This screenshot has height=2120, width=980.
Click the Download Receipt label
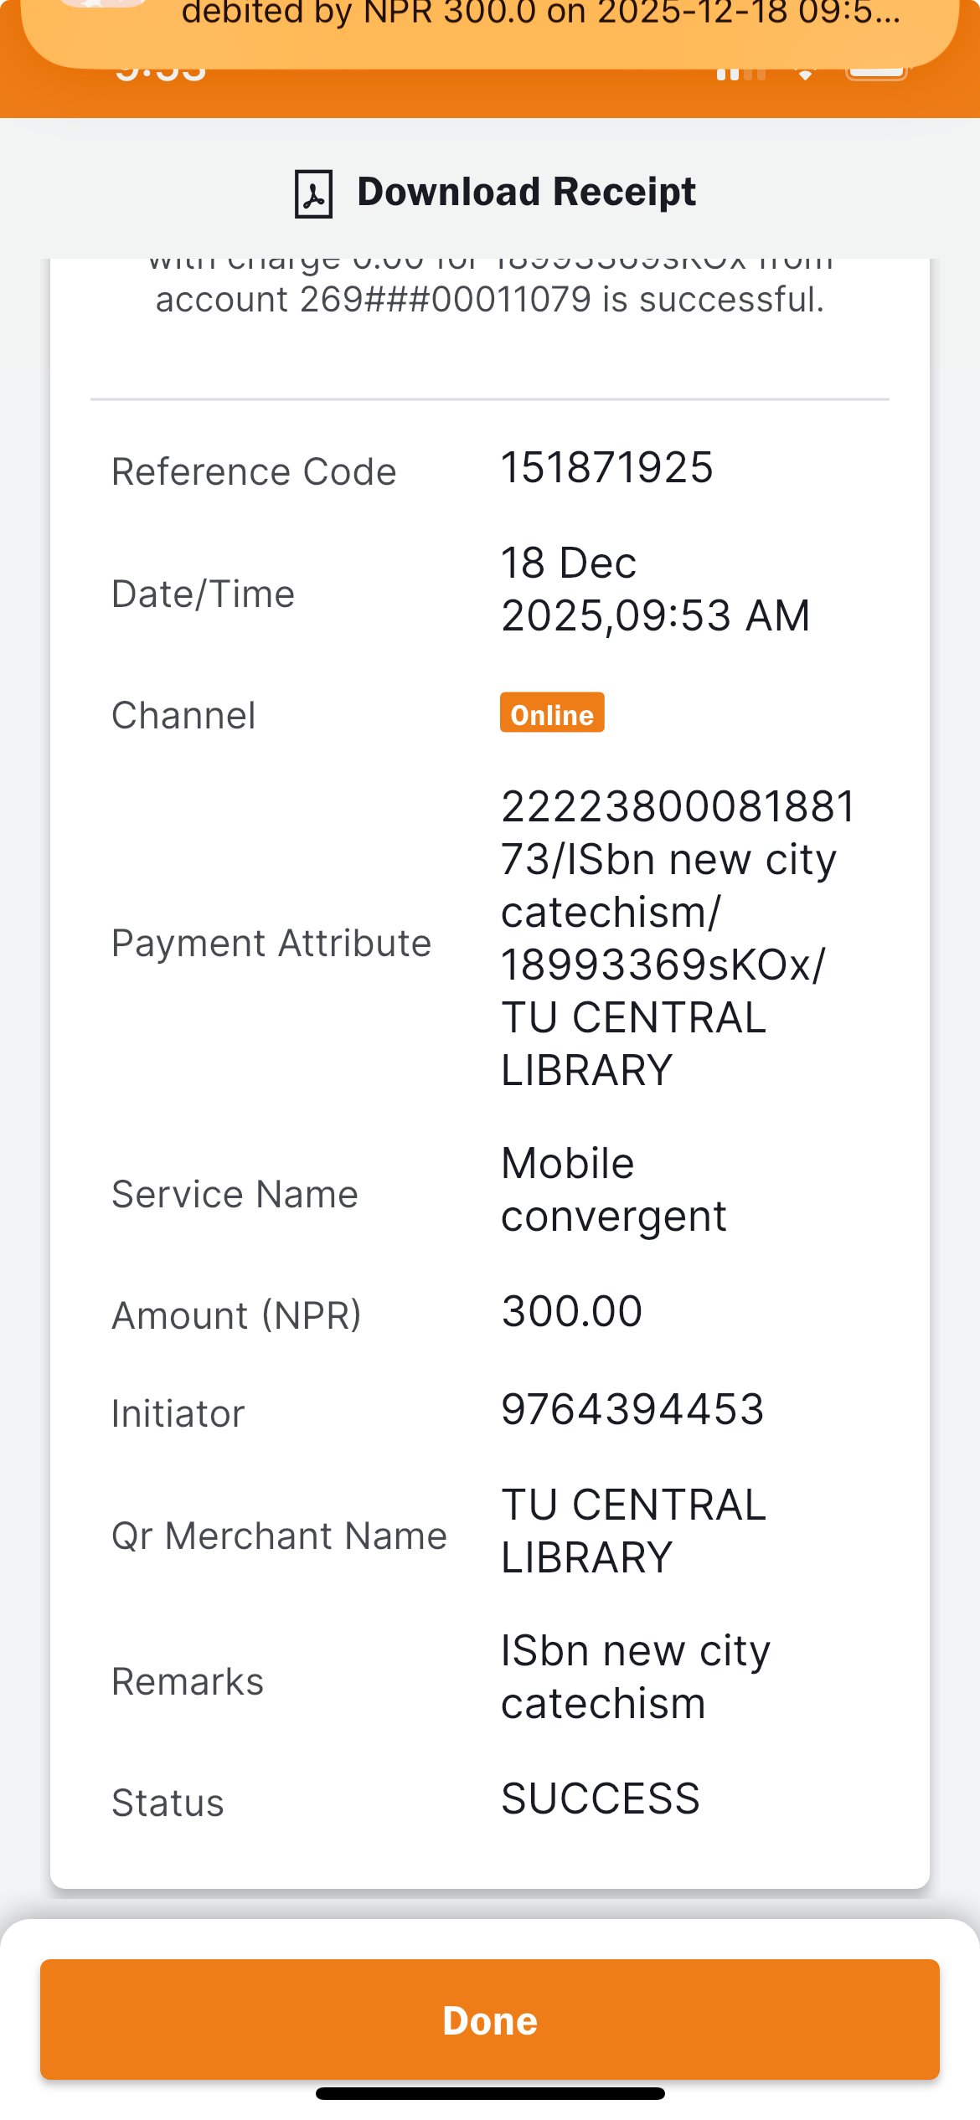(x=526, y=192)
